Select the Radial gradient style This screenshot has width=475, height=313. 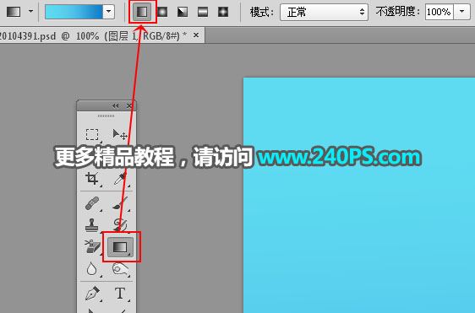pos(162,12)
